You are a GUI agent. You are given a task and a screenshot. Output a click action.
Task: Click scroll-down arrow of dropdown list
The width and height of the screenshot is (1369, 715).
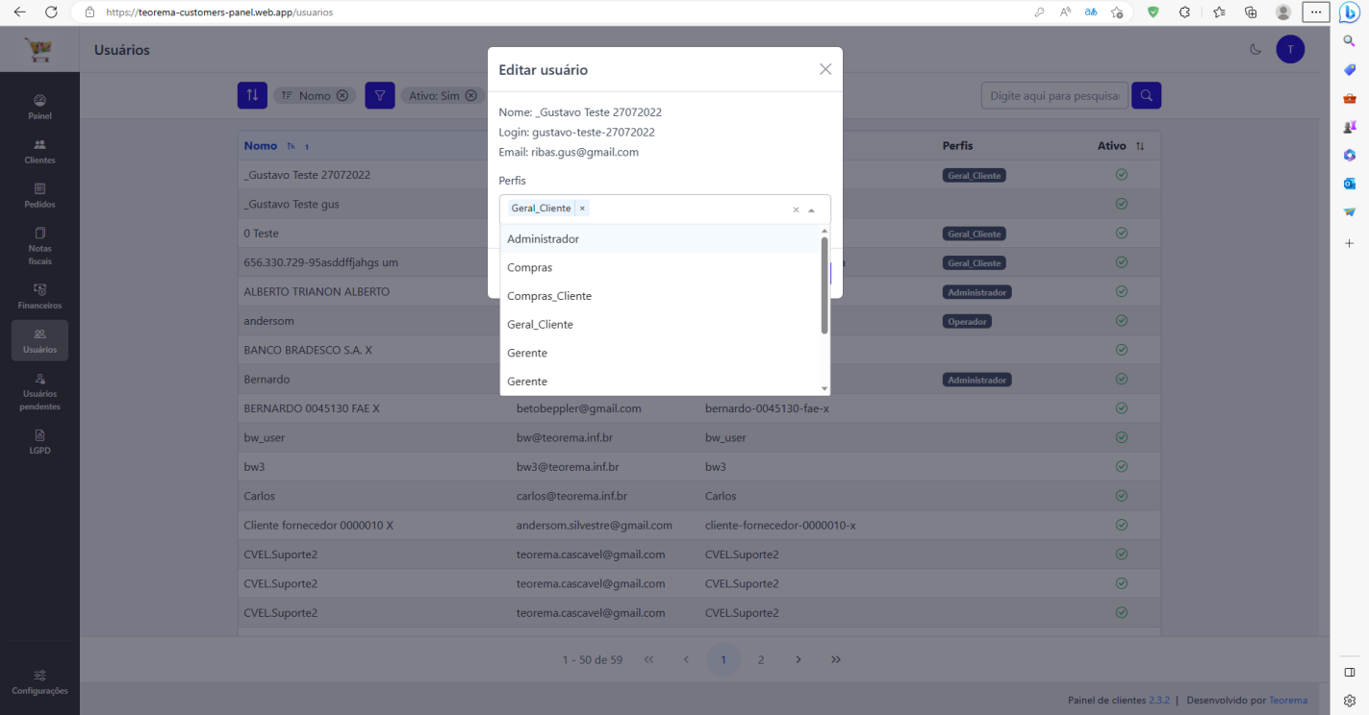coord(824,388)
